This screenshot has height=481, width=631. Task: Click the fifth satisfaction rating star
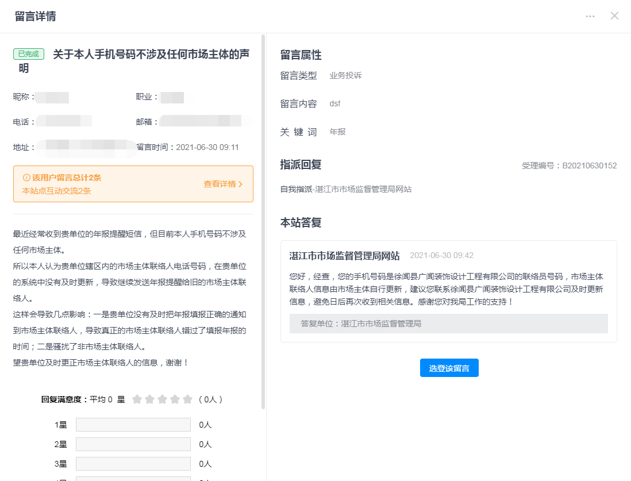(187, 399)
